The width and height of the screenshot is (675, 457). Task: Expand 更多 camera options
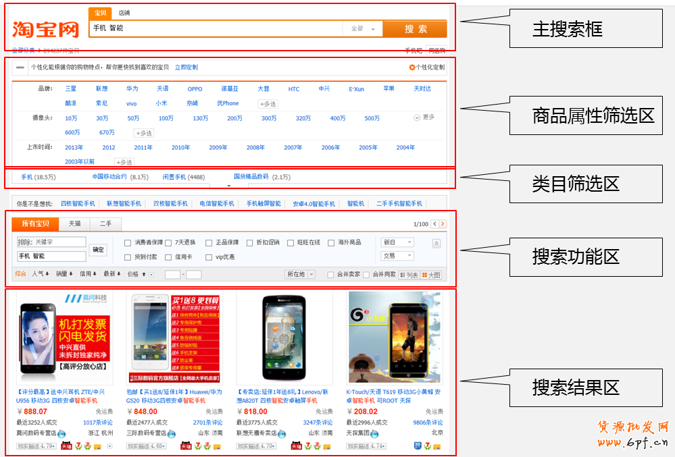(424, 117)
